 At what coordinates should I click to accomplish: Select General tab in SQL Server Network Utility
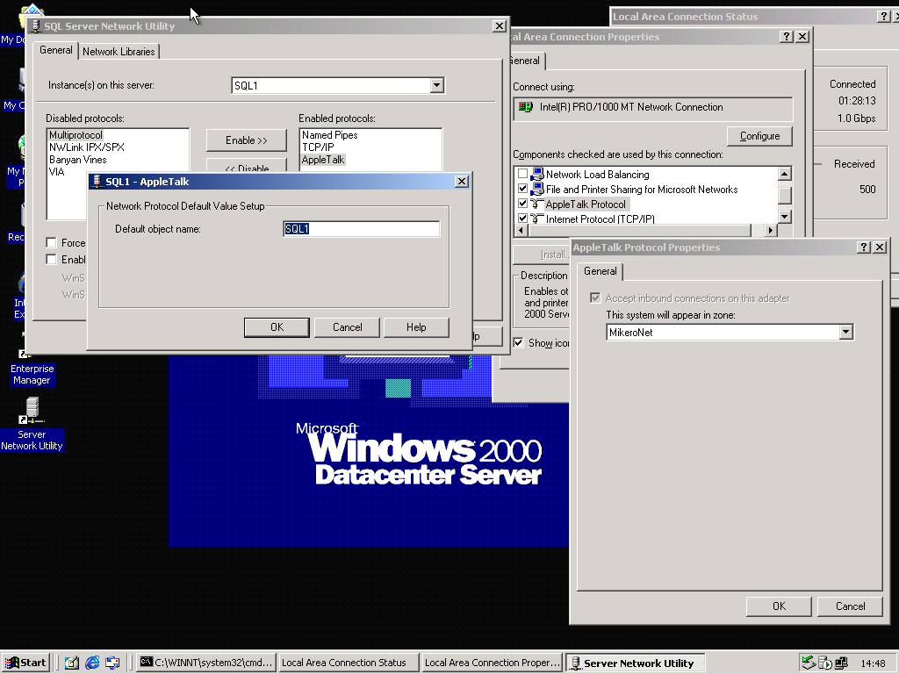pos(56,50)
